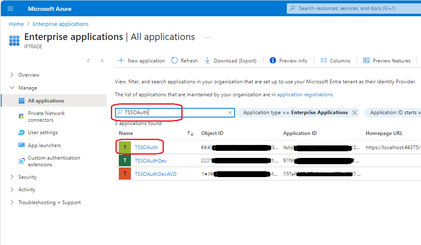Click the IPTRADE tenant name
Viewport: 421px width, 245px height.
point(33,46)
